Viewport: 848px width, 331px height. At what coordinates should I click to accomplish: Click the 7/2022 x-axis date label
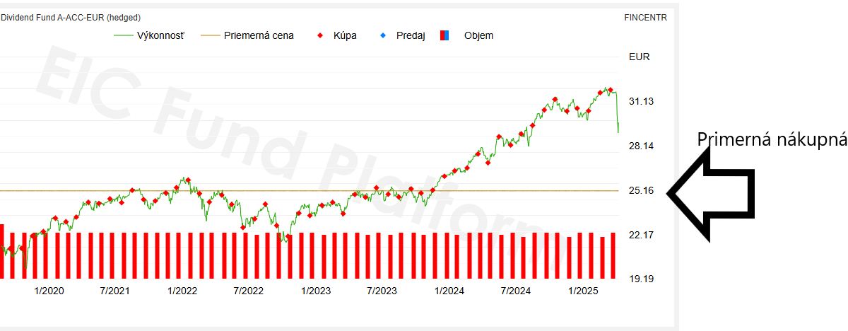coord(248,291)
